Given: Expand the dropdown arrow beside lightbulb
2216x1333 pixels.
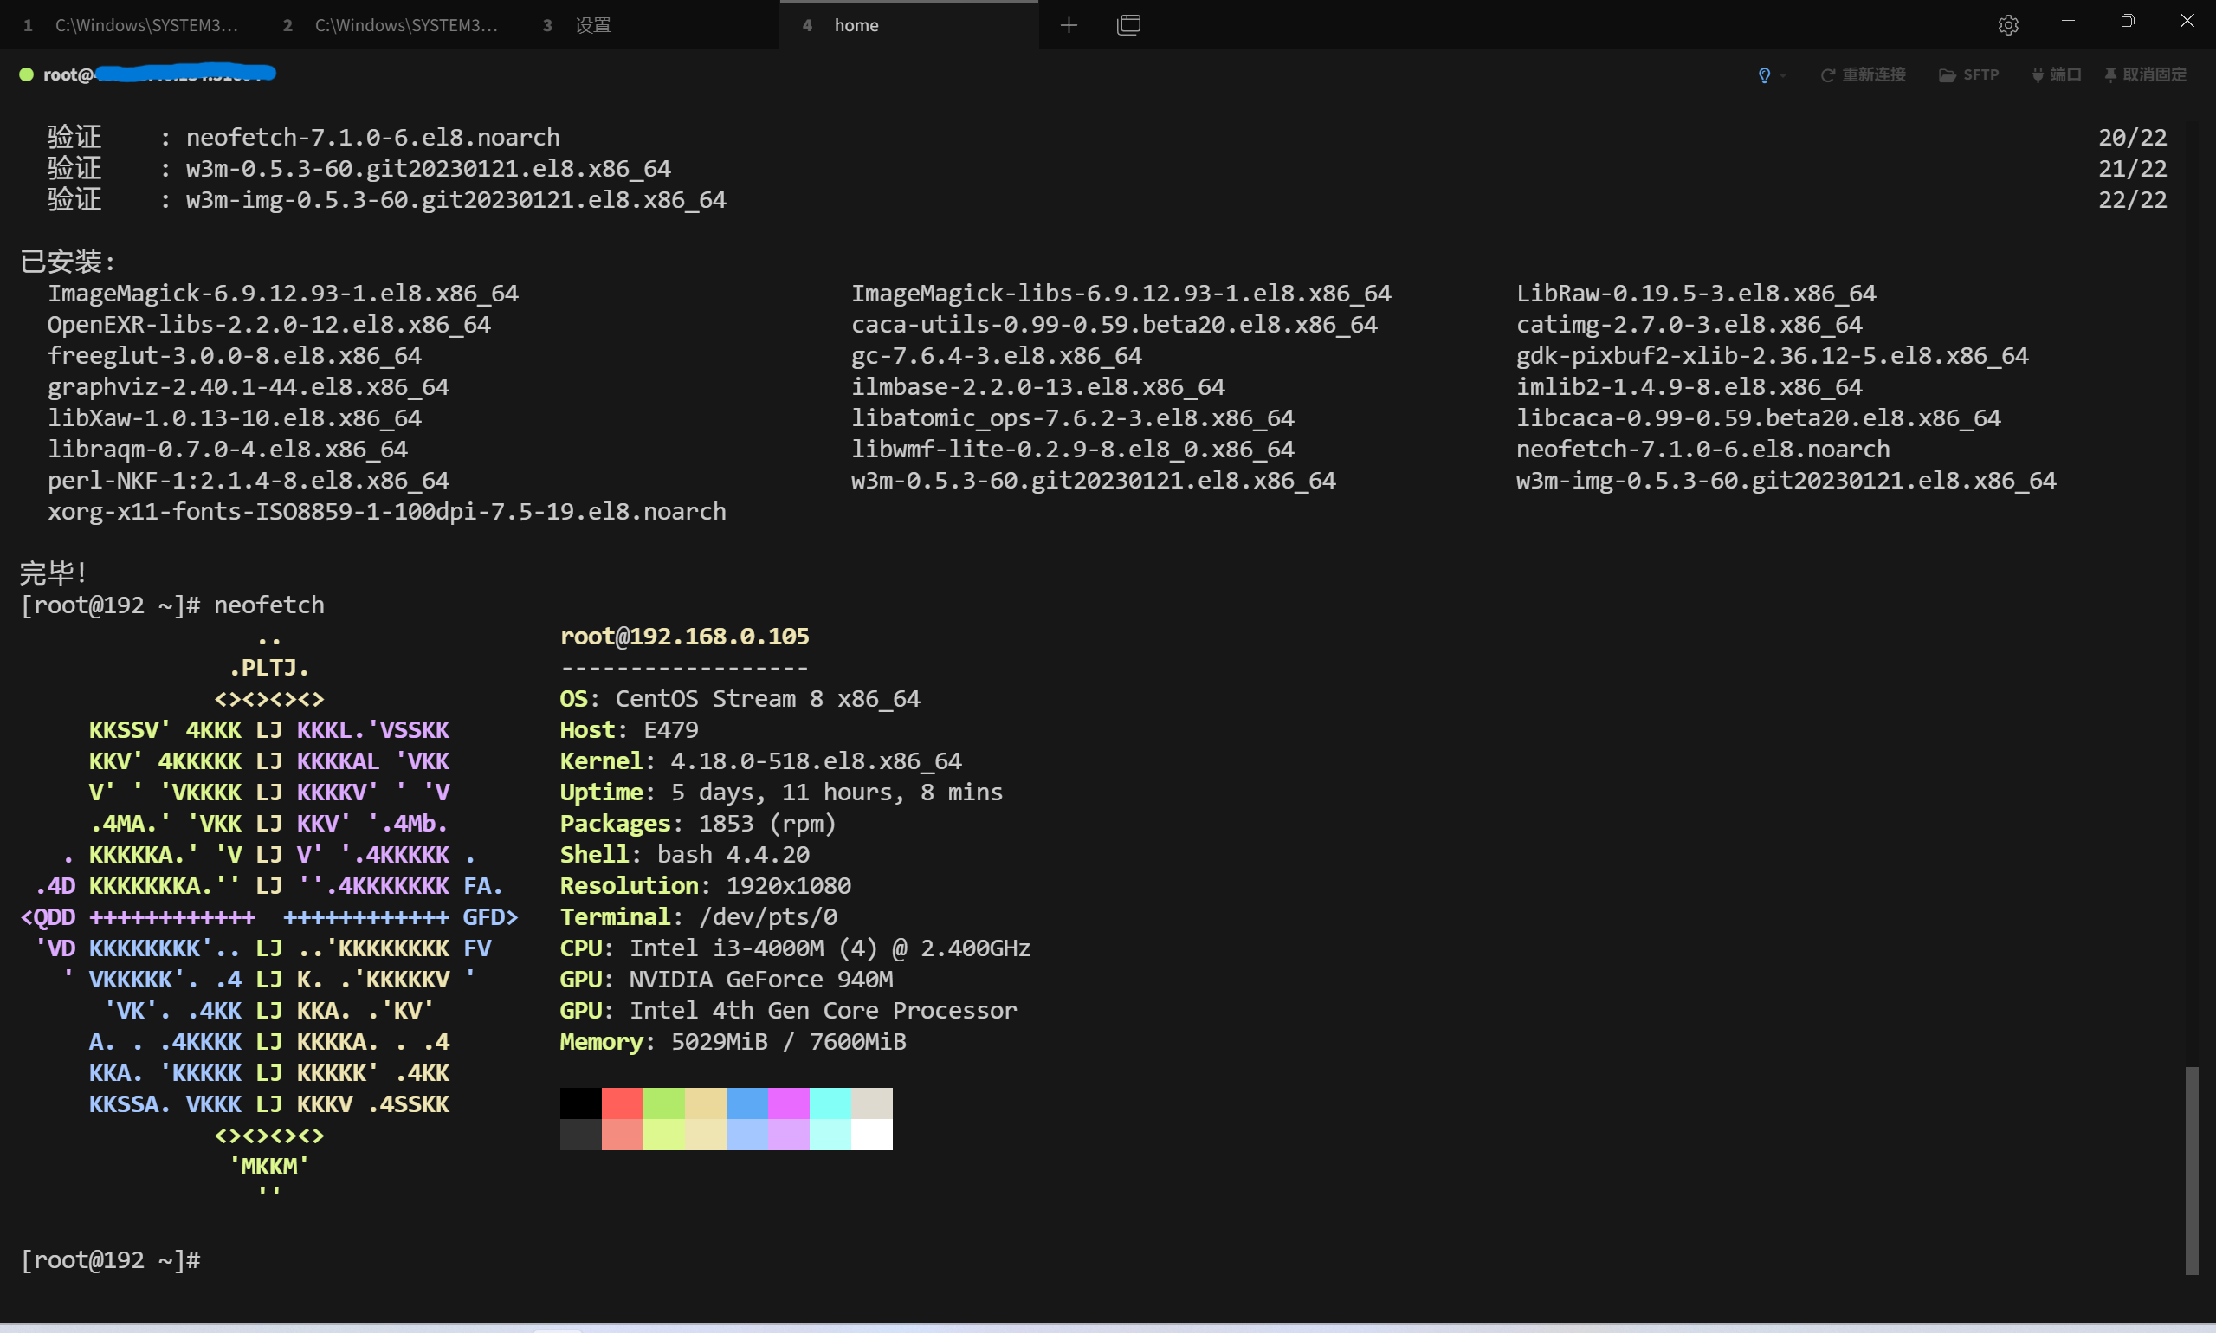Looking at the screenshot, I should [x=1783, y=75].
